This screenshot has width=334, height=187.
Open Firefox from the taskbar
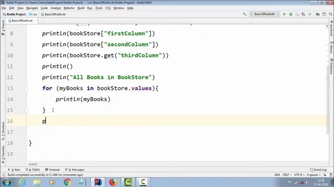pyautogui.click(x=113, y=182)
